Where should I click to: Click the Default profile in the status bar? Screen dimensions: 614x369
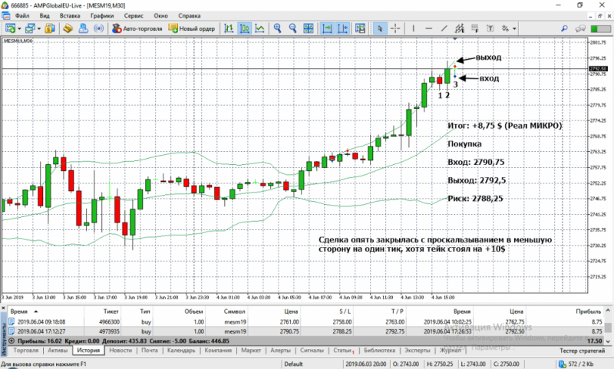pyautogui.click(x=293, y=364)
